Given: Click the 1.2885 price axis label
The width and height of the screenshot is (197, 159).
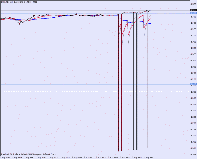Looking at the screenshot, I should click(194, 92).
